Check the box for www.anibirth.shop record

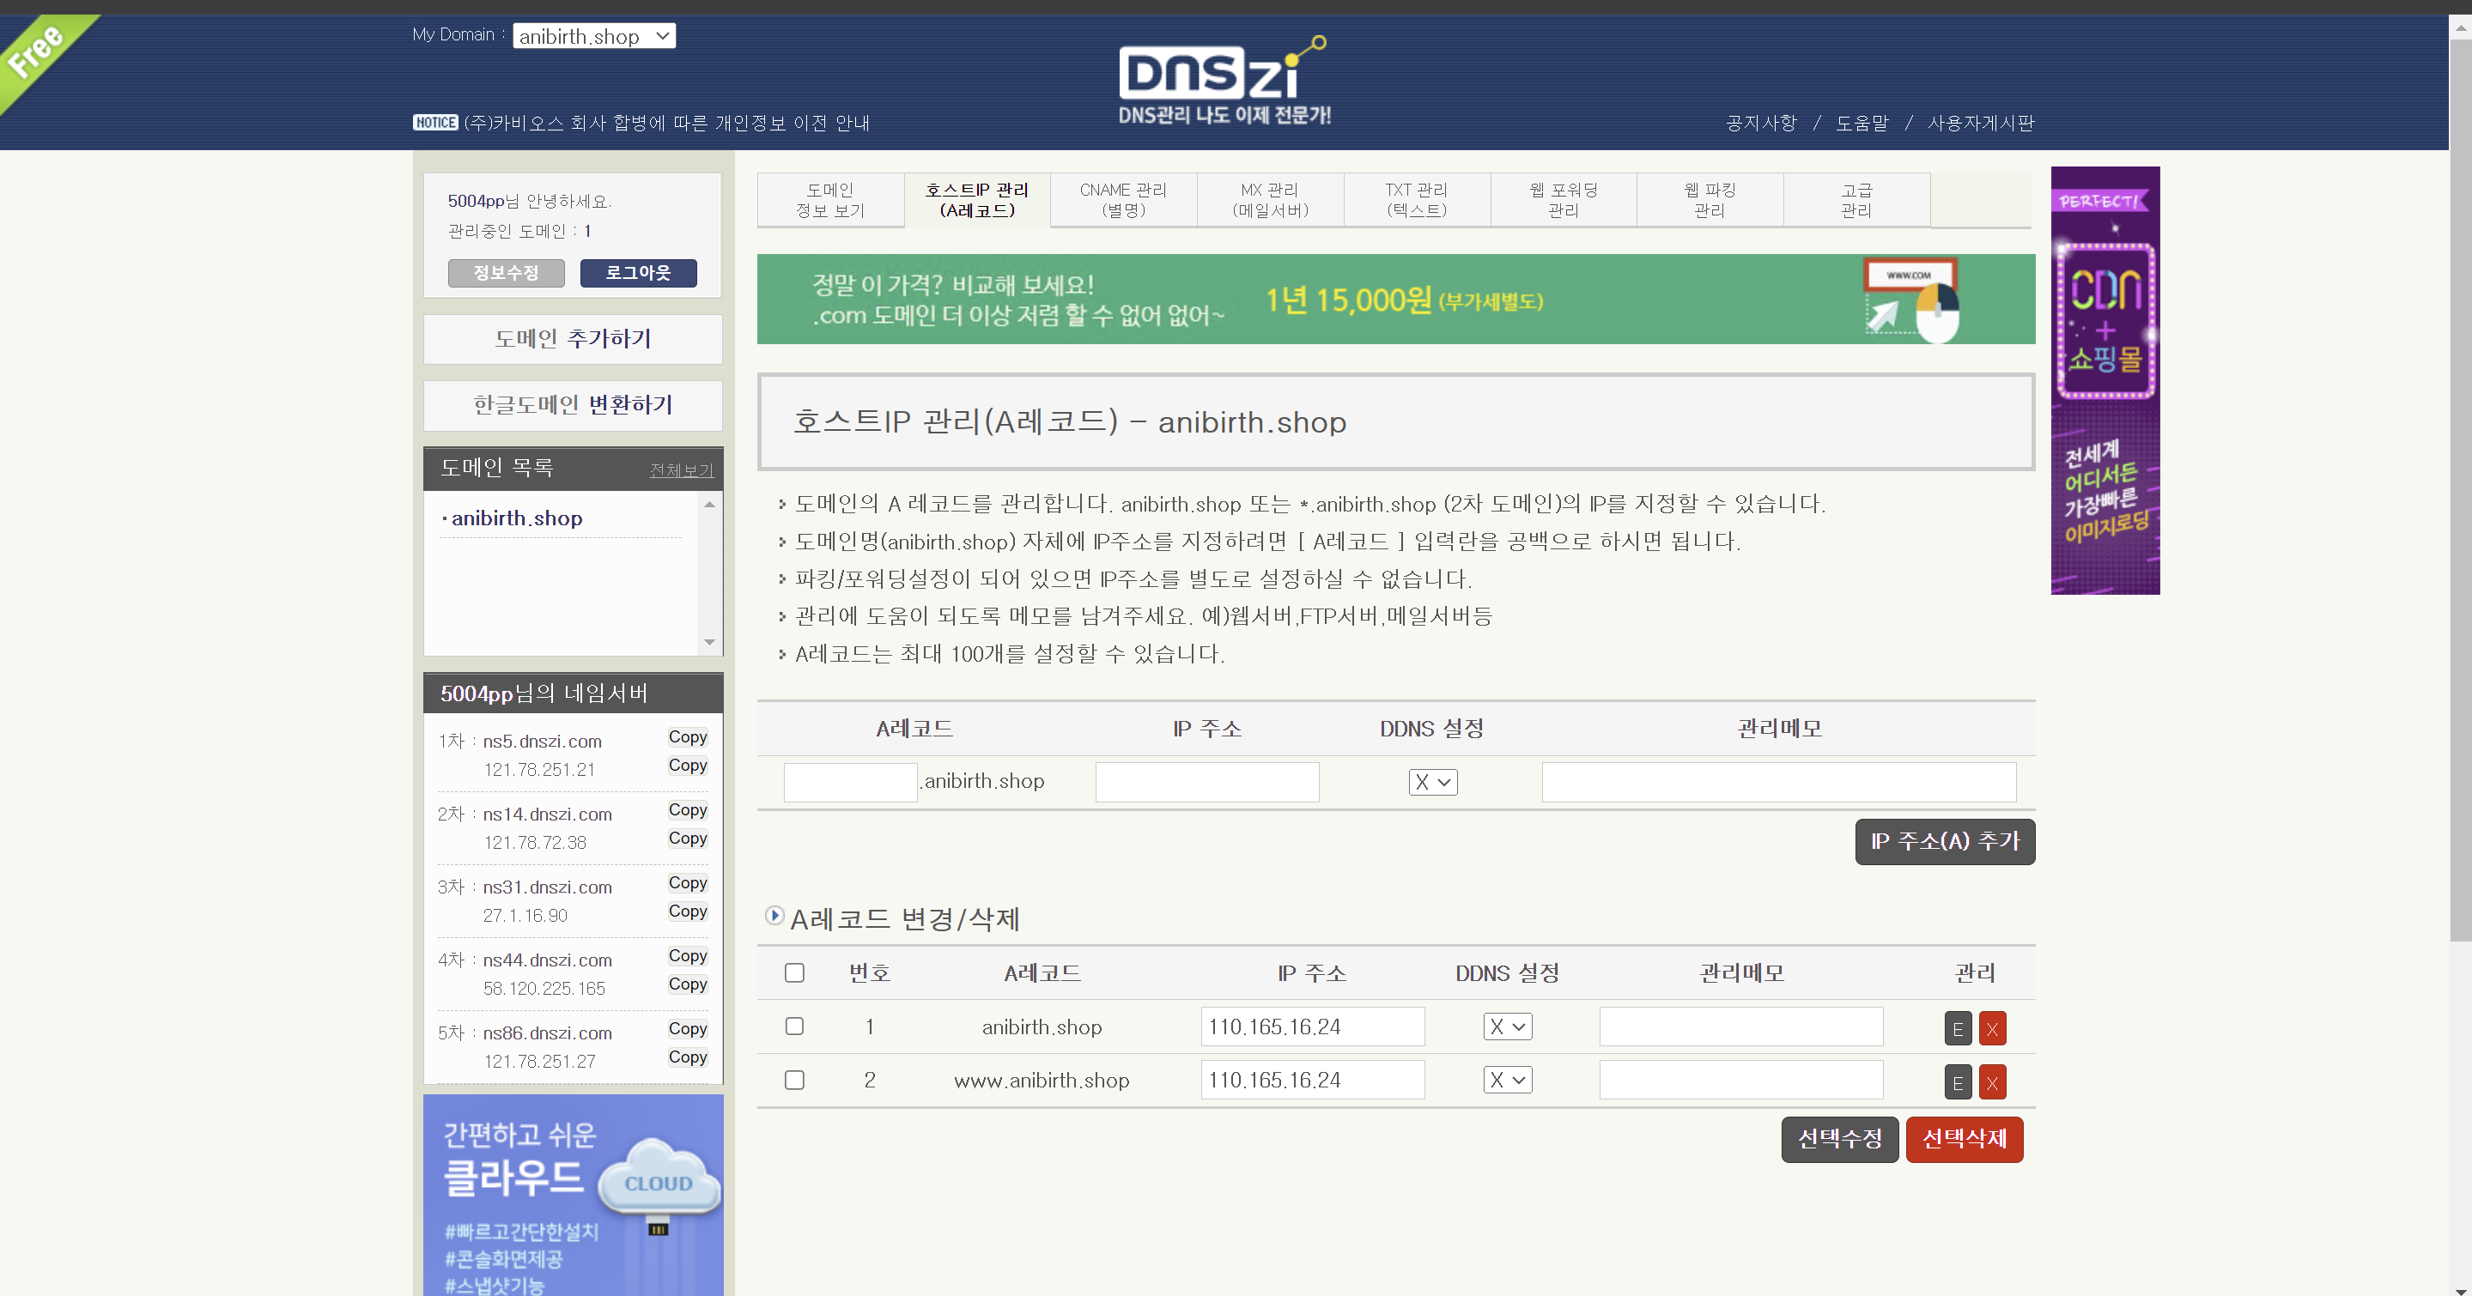tap(793, 1081)
